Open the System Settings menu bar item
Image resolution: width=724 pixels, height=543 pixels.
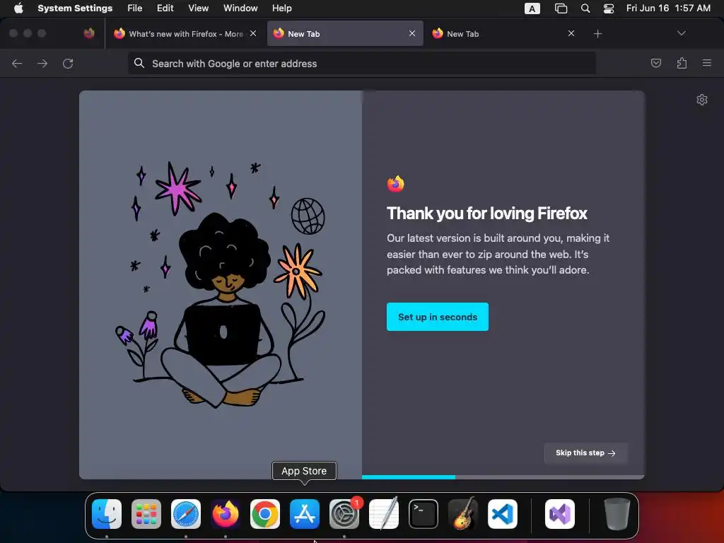tap(75, 8)
